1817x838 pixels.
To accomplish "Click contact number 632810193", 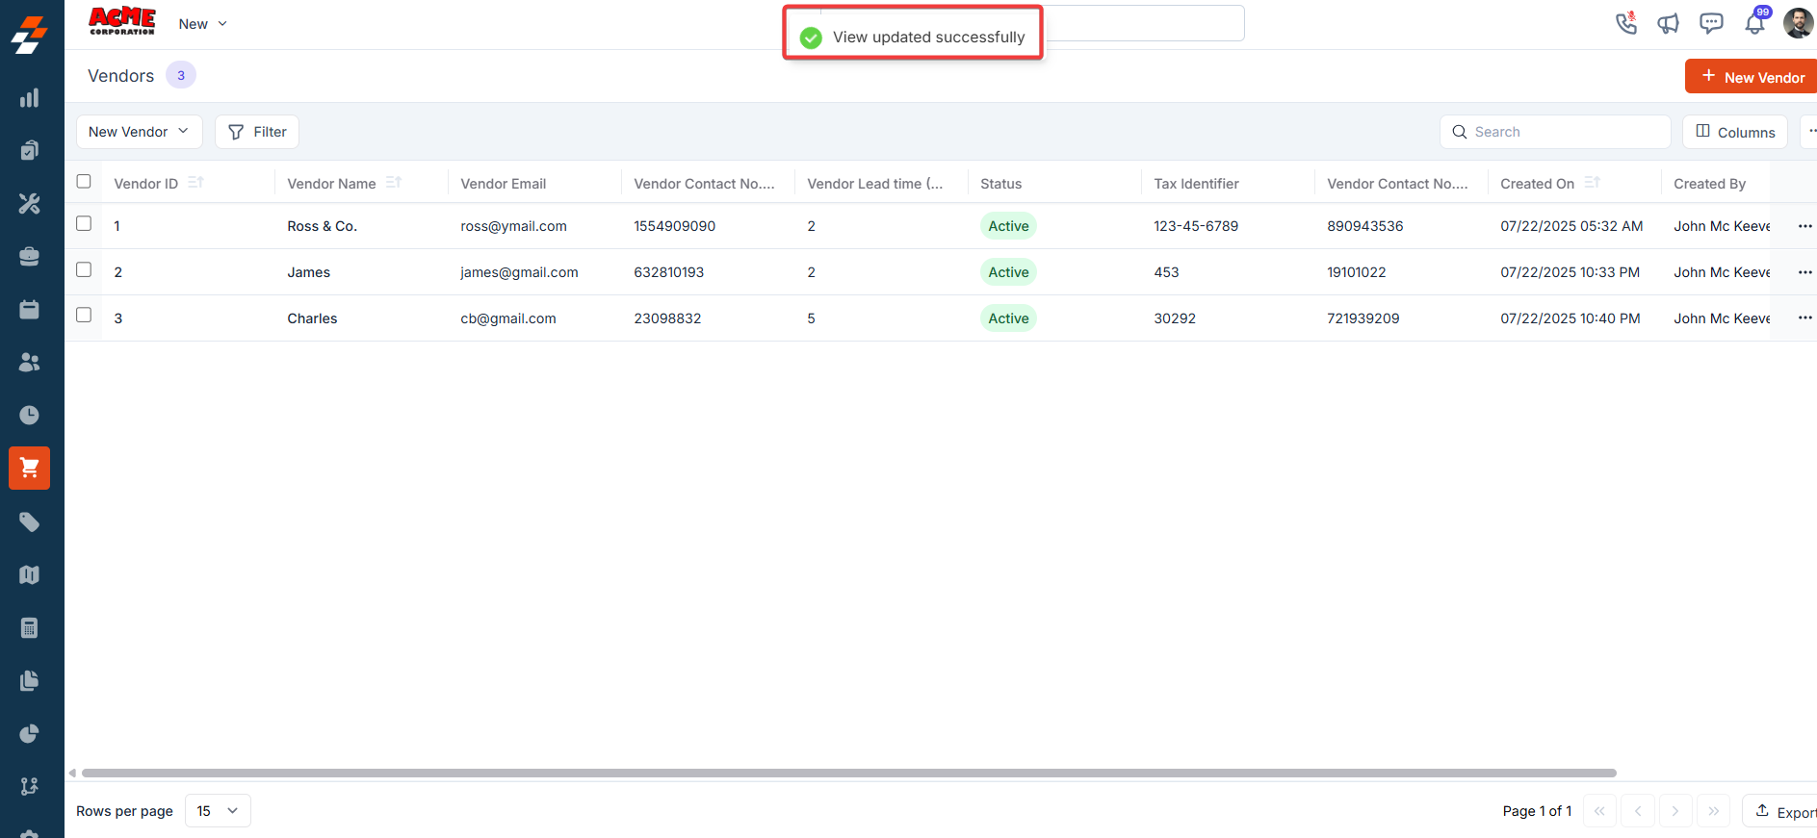I will pyautogui.click(x=669, y=272).
